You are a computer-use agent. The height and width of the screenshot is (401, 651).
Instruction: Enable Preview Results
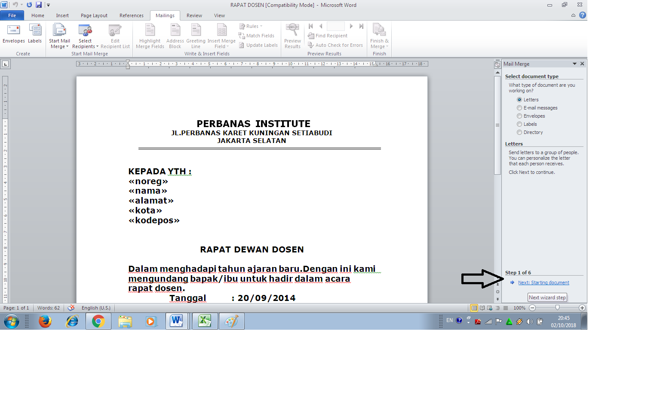click(292, 34)
